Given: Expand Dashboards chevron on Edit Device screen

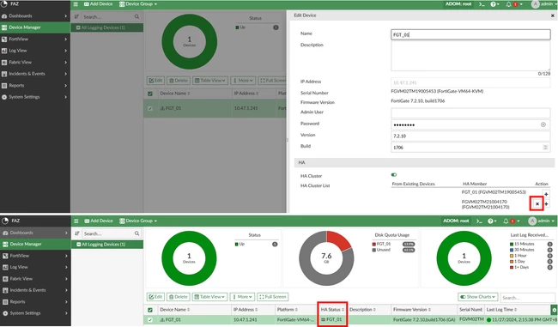Looking at the screenshot, I should (66, 16).
